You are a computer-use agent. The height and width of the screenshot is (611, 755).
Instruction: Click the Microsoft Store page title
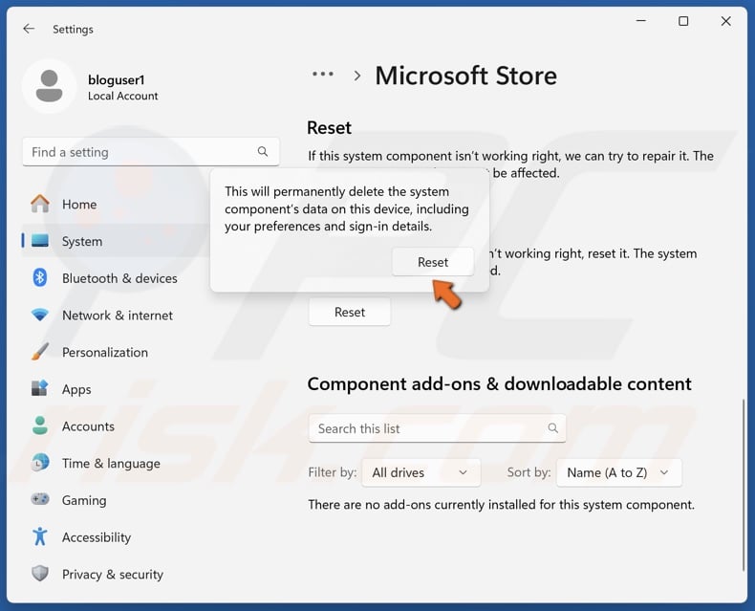(x=465, y=76)
